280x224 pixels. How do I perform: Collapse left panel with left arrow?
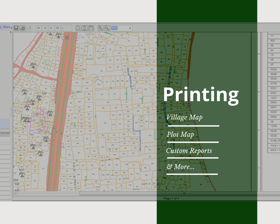coord(11,28)
